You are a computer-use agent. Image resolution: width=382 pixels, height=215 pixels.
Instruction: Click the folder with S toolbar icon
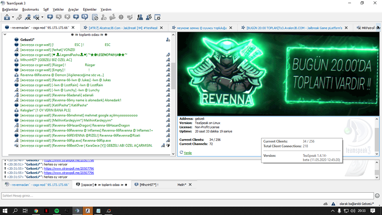[112, 17]
